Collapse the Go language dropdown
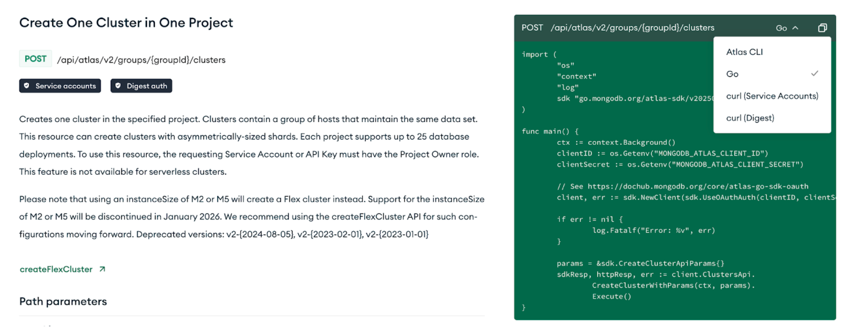The image size is (847, 329). (787, 28)
